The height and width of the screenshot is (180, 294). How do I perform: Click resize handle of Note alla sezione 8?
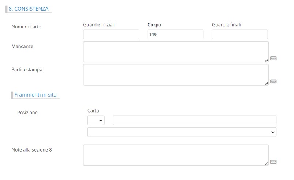pos(267,164)
